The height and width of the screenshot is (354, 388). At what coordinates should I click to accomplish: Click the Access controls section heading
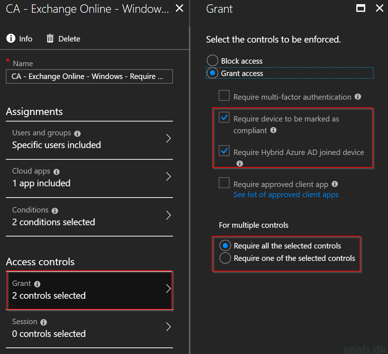point(40,262)
